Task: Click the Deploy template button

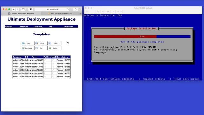Action: click(55, 48)
